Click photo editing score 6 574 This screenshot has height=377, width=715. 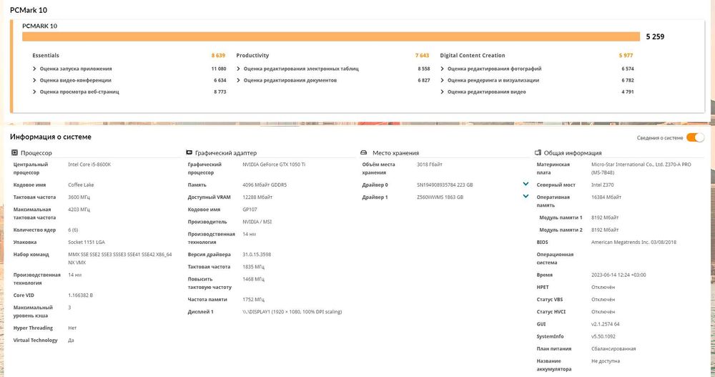pyautogui.click(x=628, y=69)
